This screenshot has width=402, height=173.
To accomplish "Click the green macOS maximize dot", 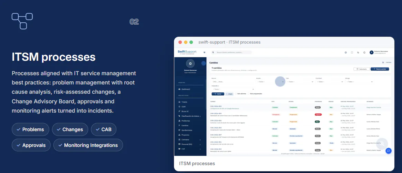I will coord(191,42).
